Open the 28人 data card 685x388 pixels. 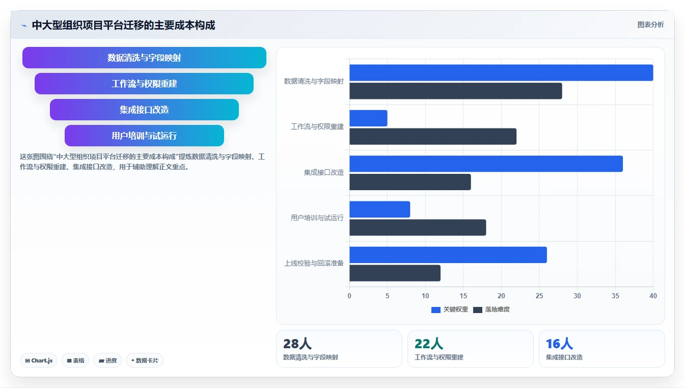click(339, 349)
